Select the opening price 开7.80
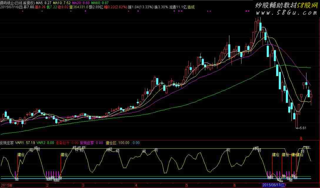This screenshot has height=188, width=320. tap(29, 7)
